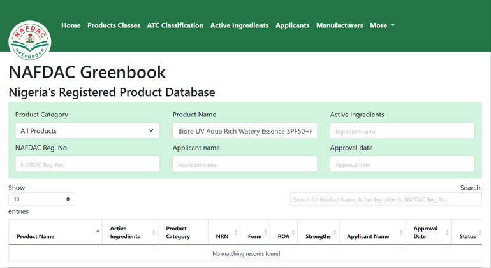Viewport: 491px width, 268px height.
Task: Focus the Applicant name filter field
Action: 245,164
